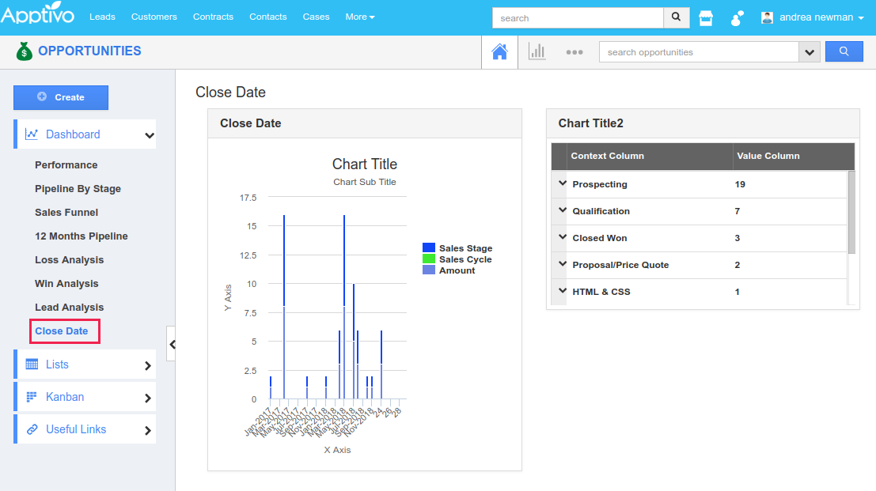This screenshot has width=876, height=491.
Task: Click the home icon in Opportunities toolbar
Action: (x=499, y=52)
